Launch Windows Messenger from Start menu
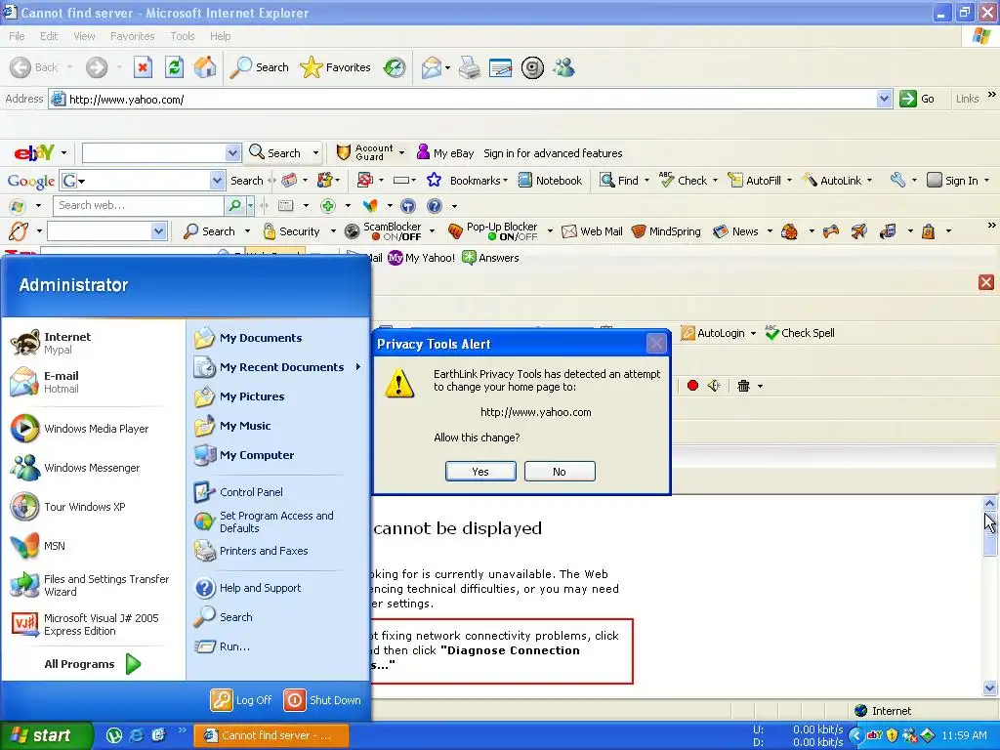 point(75,468)
